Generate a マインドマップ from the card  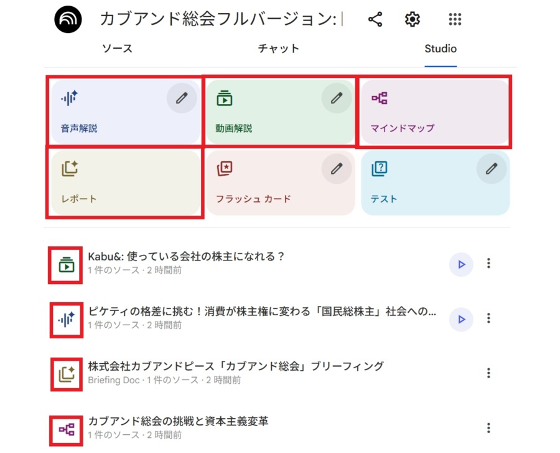[435, 112]
